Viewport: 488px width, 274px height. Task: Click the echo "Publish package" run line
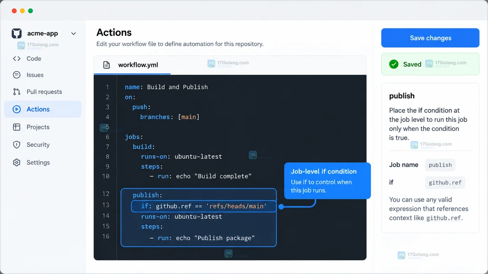[x=202, y=238]
